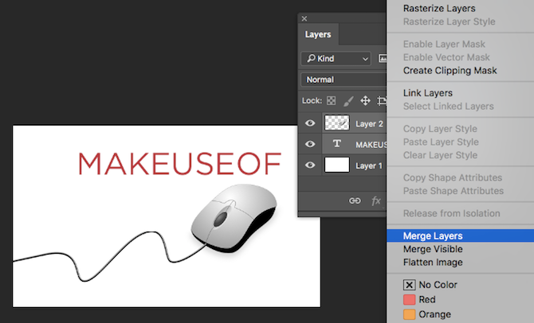
Task: Click Layer 2 thumbnail
Action: coord(337,123)
